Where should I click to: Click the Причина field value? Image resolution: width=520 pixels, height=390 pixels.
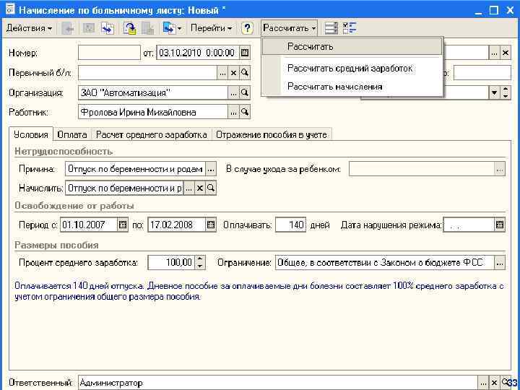[135, 169]
